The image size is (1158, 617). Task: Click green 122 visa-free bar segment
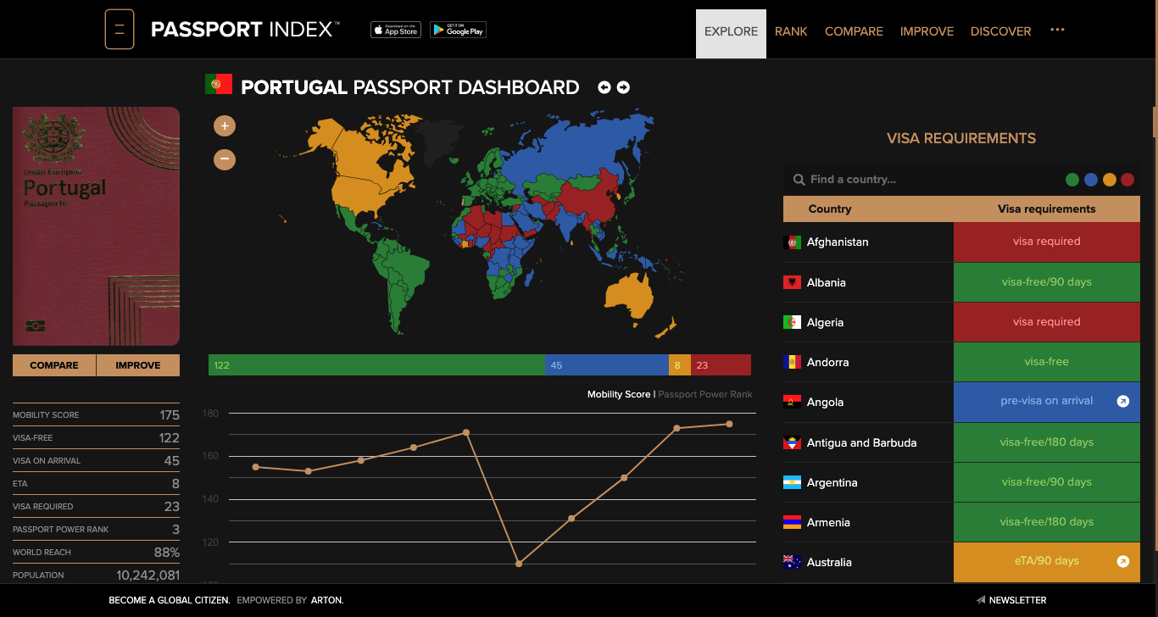click(376, 365)
